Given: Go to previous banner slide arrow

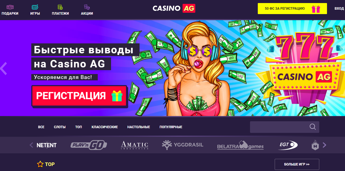Looking at the screenshot, I should tap(4, 69).
